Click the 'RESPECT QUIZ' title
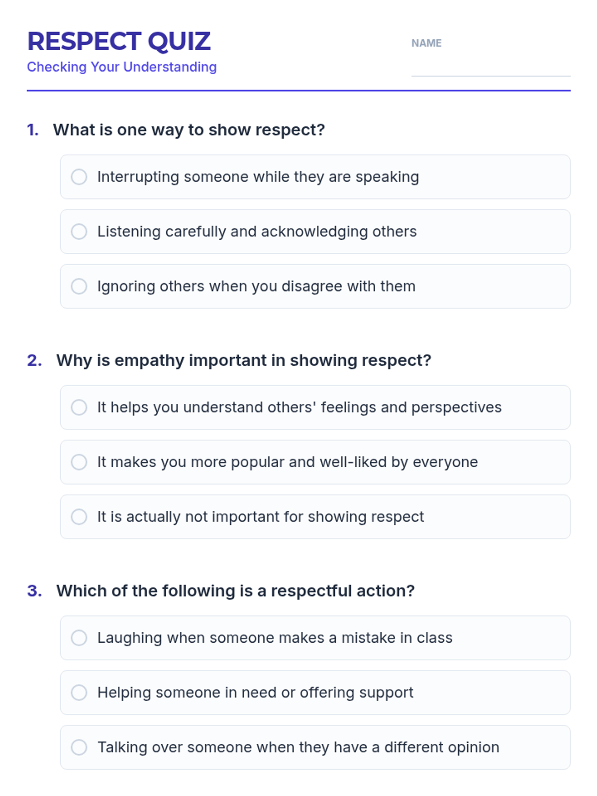The height and width of the screenshot is (796, 597). pyautogui.click(x=119, y=41)
